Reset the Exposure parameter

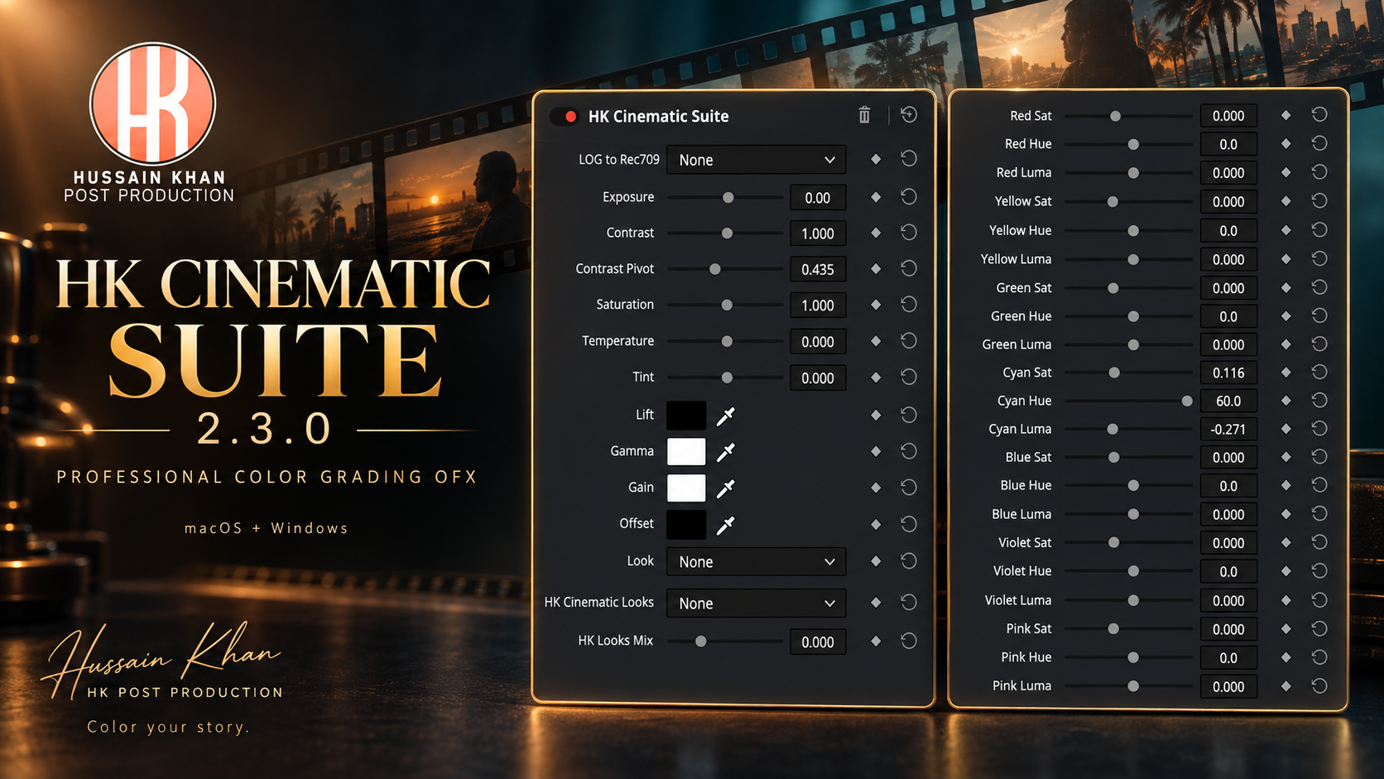[909, 197]
